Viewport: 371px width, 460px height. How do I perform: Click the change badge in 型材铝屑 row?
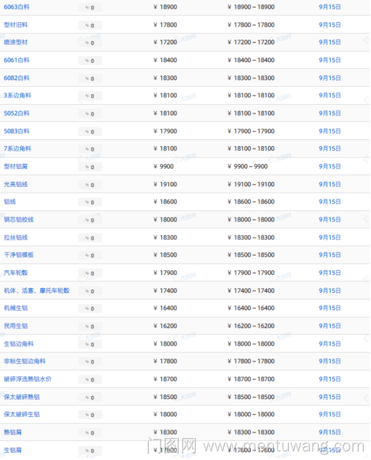click(90, 167)
